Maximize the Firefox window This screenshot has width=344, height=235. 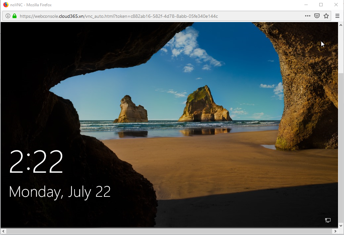click(321, 5)
